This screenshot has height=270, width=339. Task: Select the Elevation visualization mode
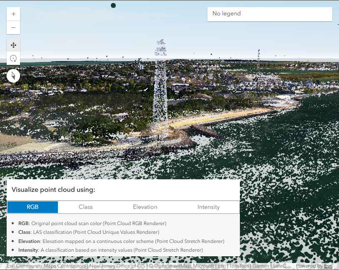click(145, 207)
